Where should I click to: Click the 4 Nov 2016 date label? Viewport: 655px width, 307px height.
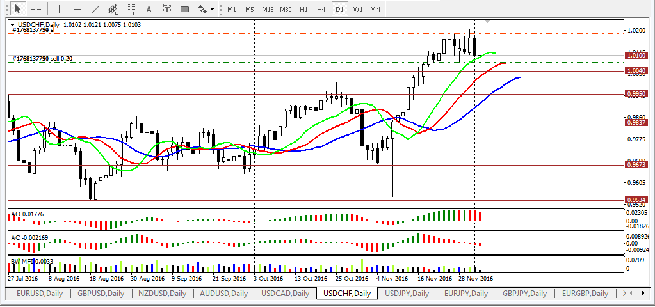pos(392,278)
